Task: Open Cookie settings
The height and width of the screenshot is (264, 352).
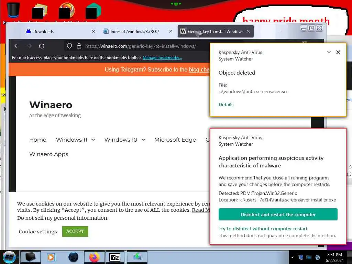Action: pos(38,231)
